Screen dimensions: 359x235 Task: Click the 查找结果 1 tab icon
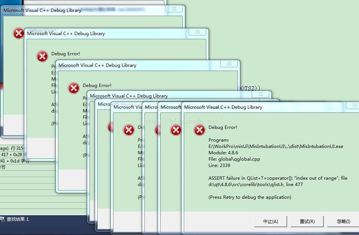(2, 219)
